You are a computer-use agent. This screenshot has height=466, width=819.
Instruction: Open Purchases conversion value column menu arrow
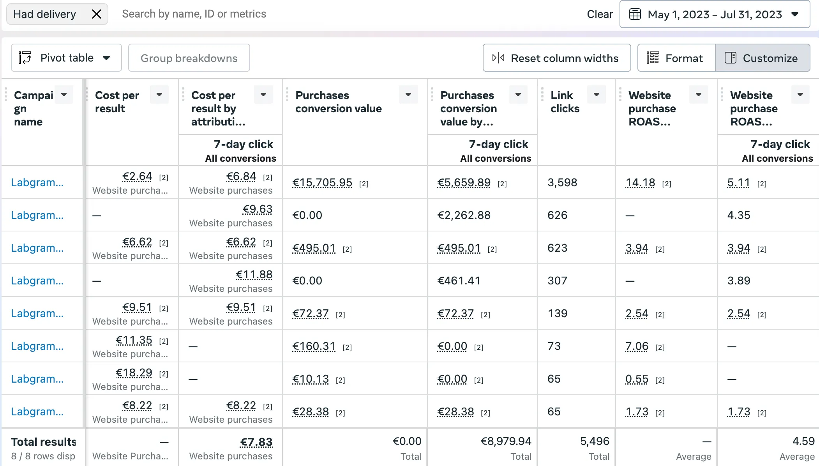click(x=408, y=95)
